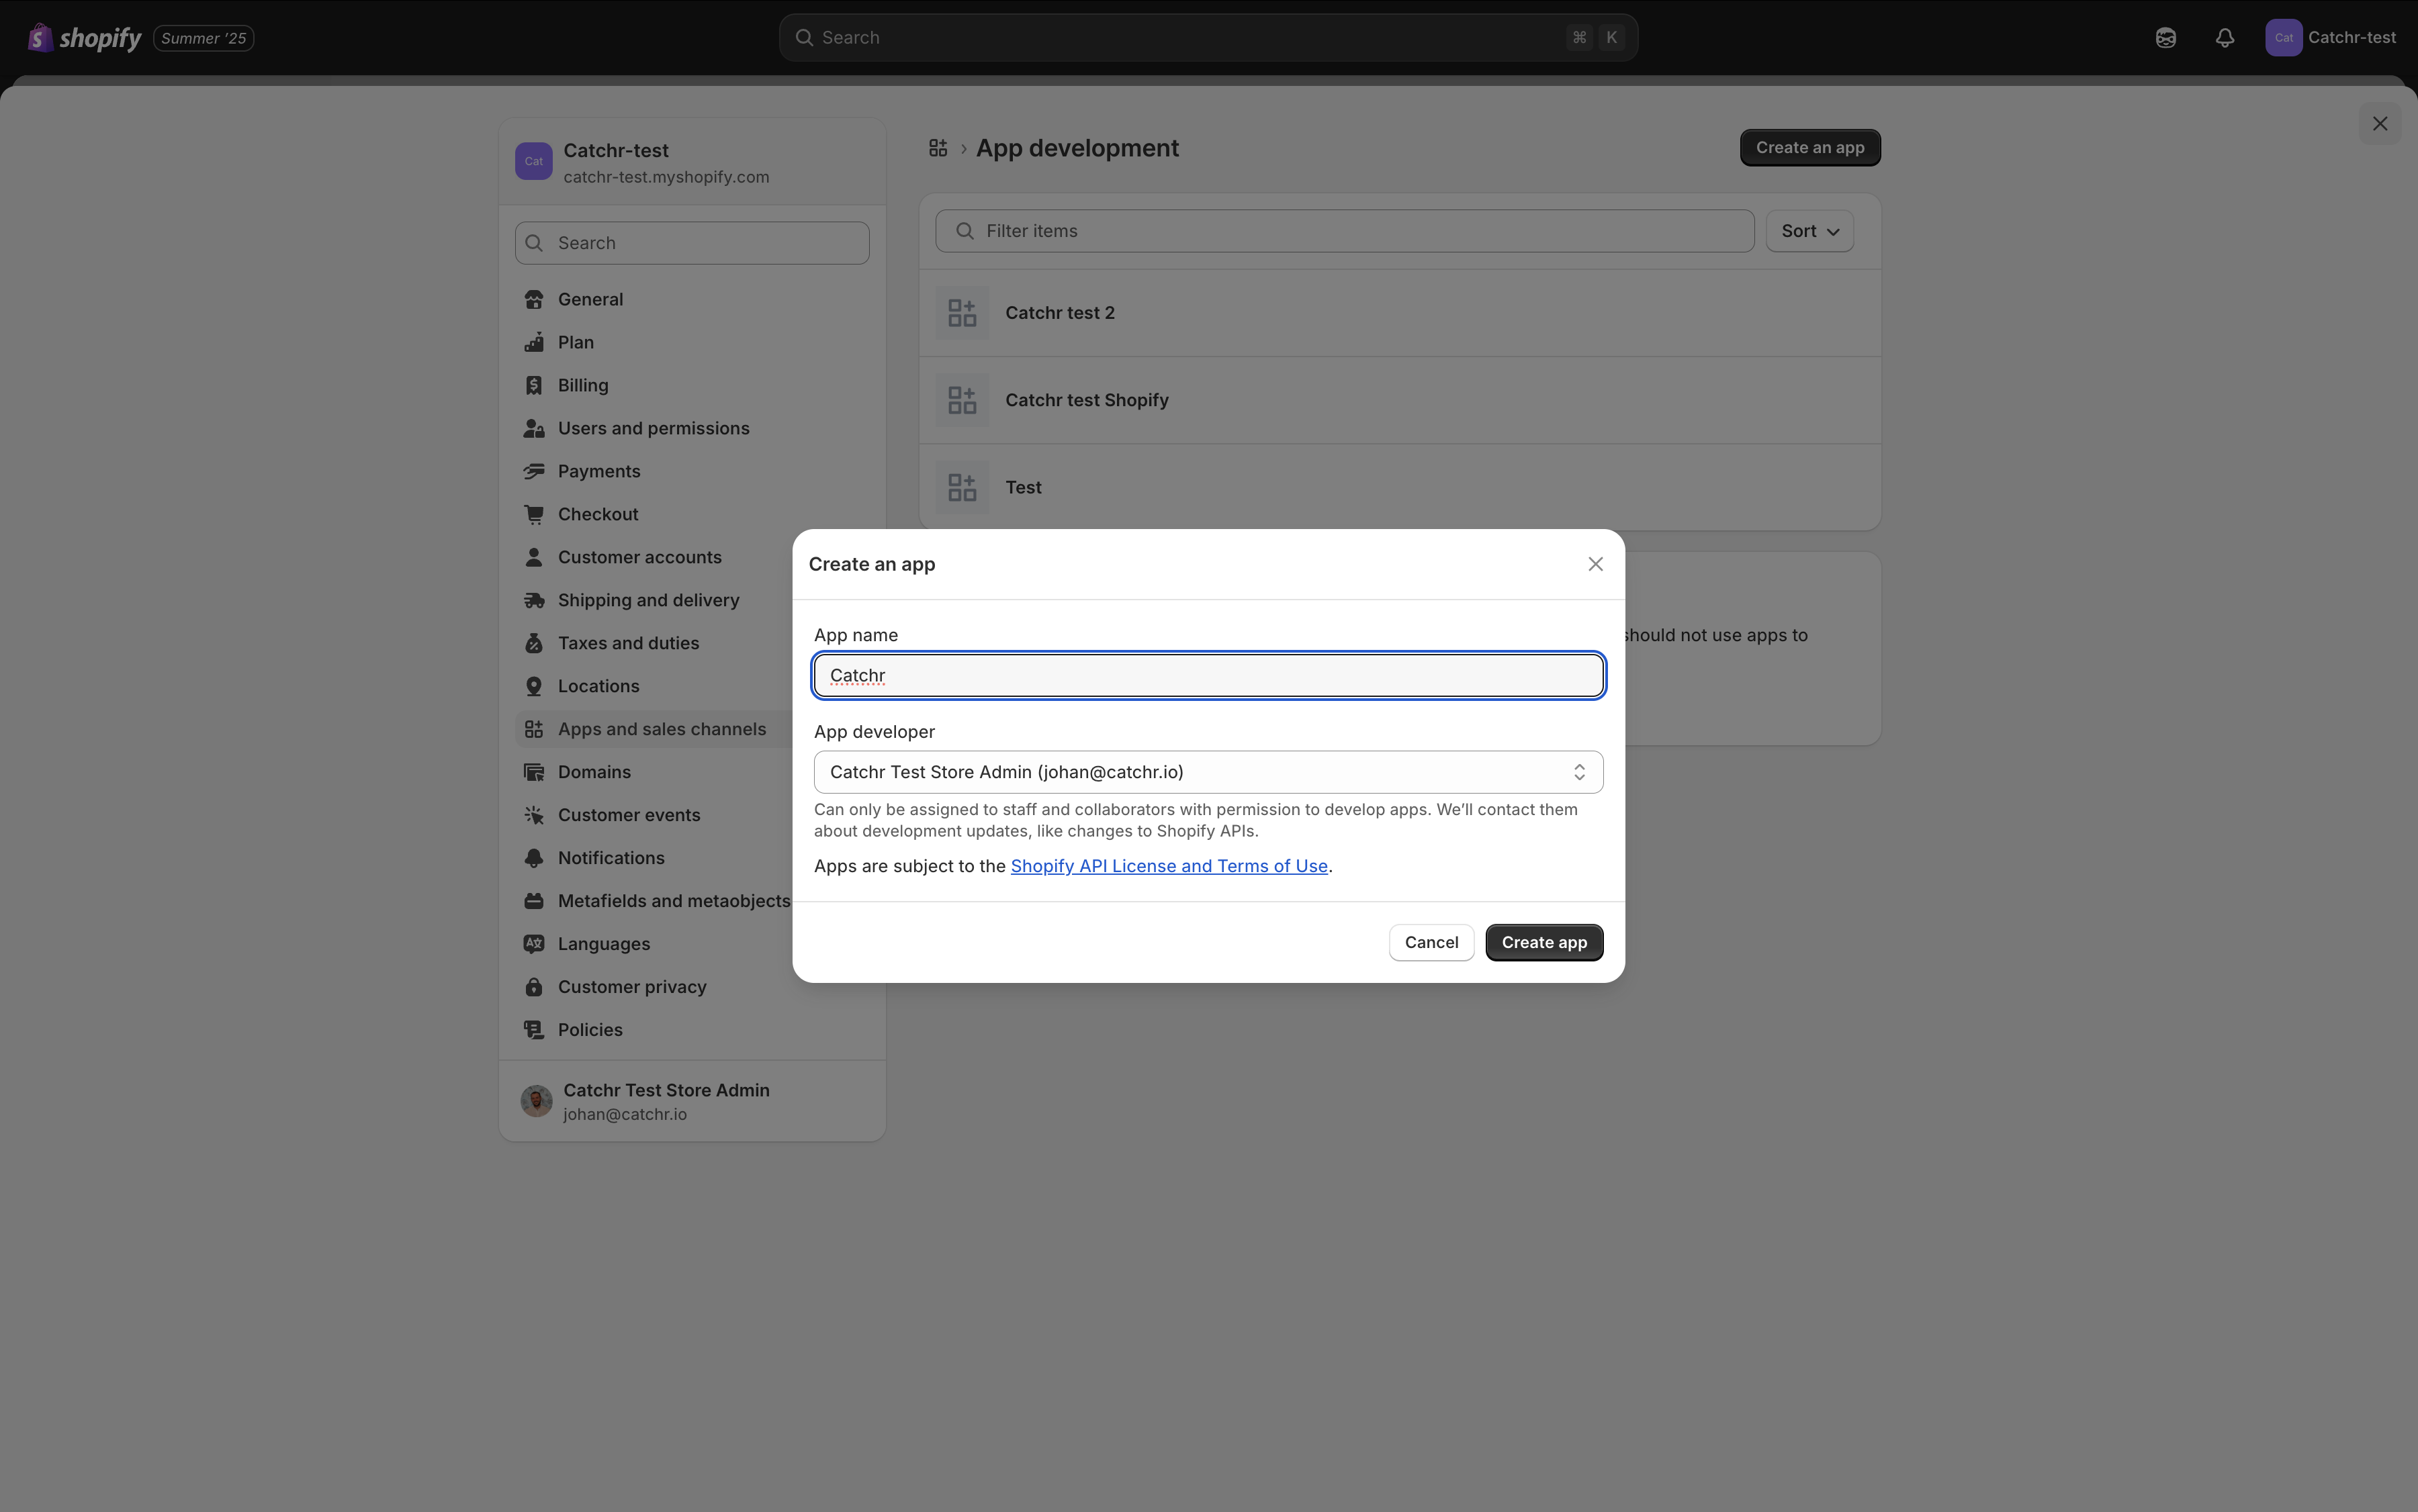The image size is (2418, 1512).
Task: Close the settings overlay with X icon
Action: [x=2380, y=124]
